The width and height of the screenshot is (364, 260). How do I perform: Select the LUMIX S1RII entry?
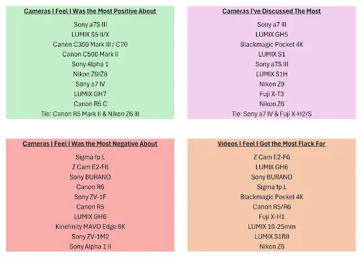coord(272,237)
